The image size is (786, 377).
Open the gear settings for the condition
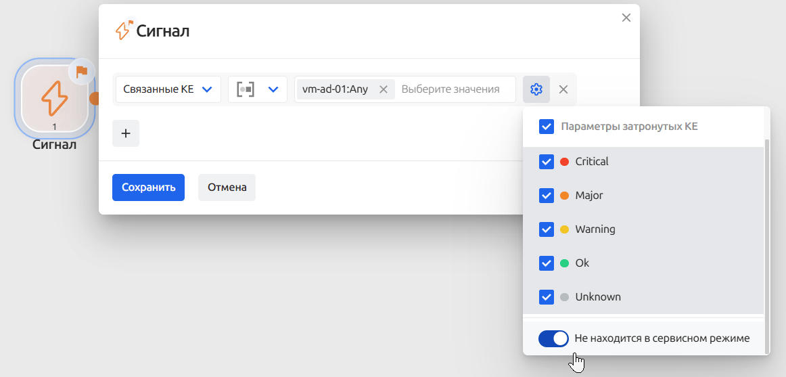click(536, 89)
